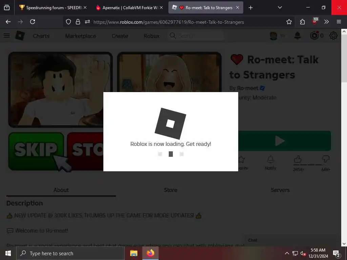The image size is (347, 260).
Task: View SKIP STOP thumbnail image
Action: (x=56, y=151)
